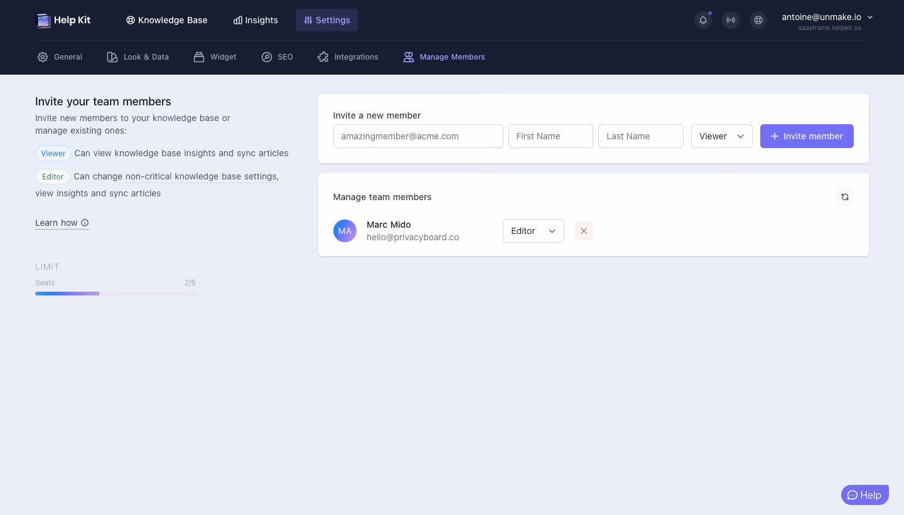Click the info icon beside Learn how

click(85, 223)
